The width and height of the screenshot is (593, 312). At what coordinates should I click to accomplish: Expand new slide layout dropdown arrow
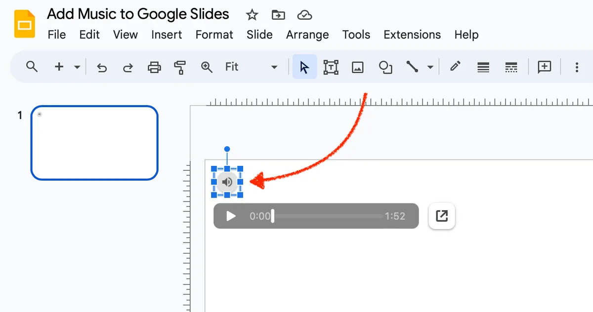coord(77,67)
